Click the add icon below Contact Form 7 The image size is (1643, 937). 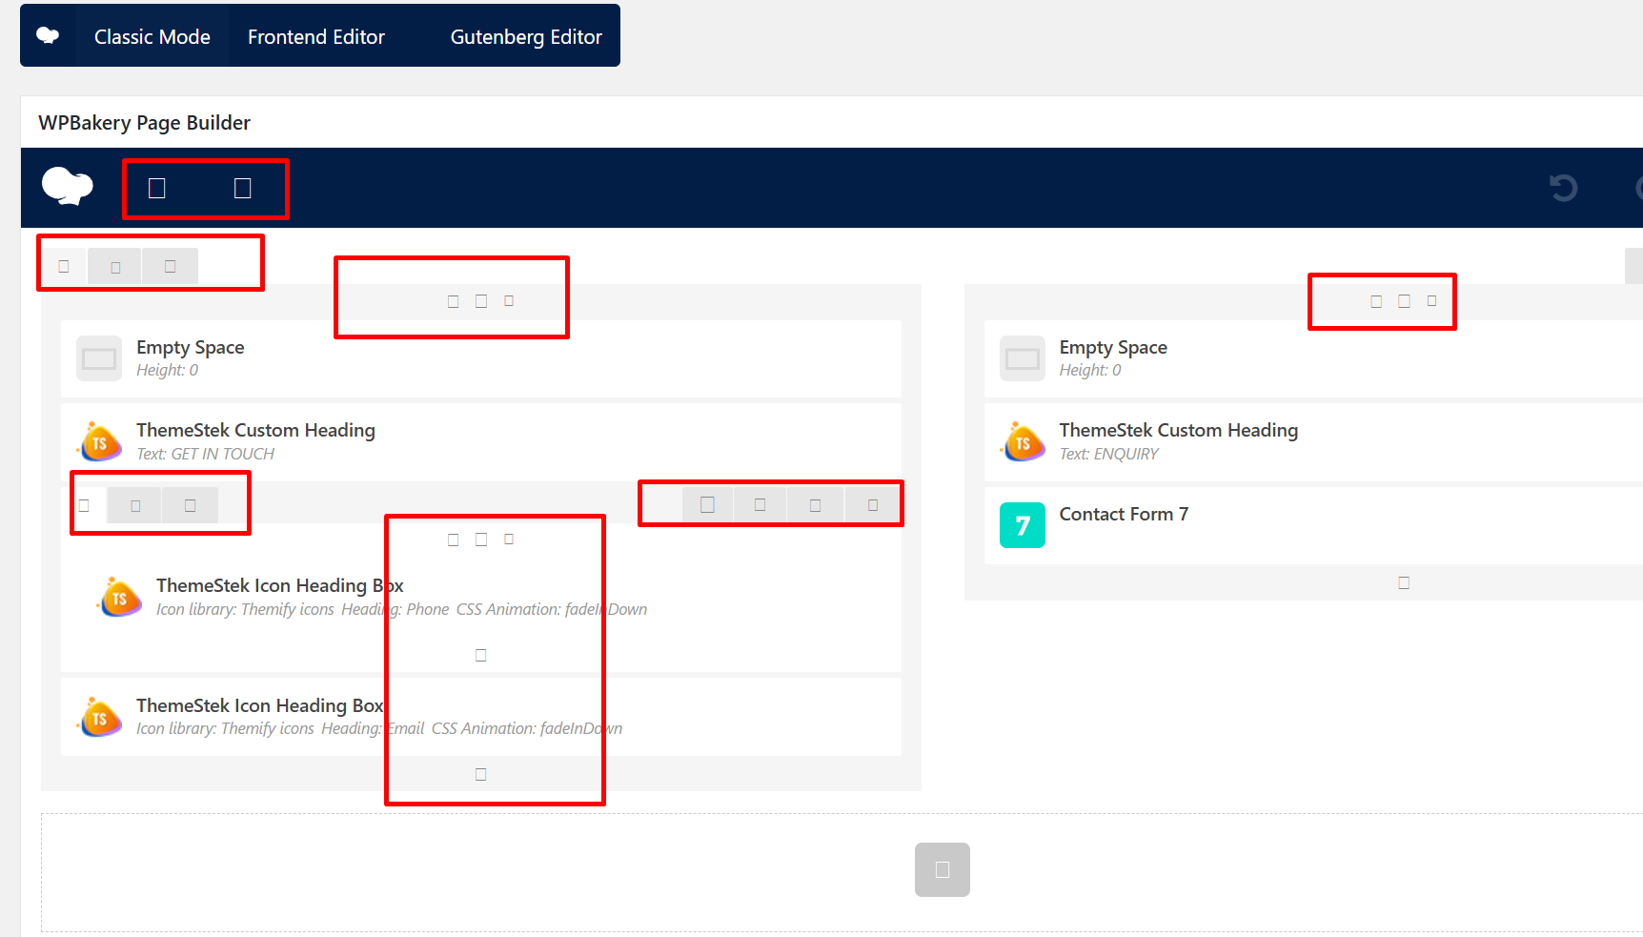point(1404,582)
